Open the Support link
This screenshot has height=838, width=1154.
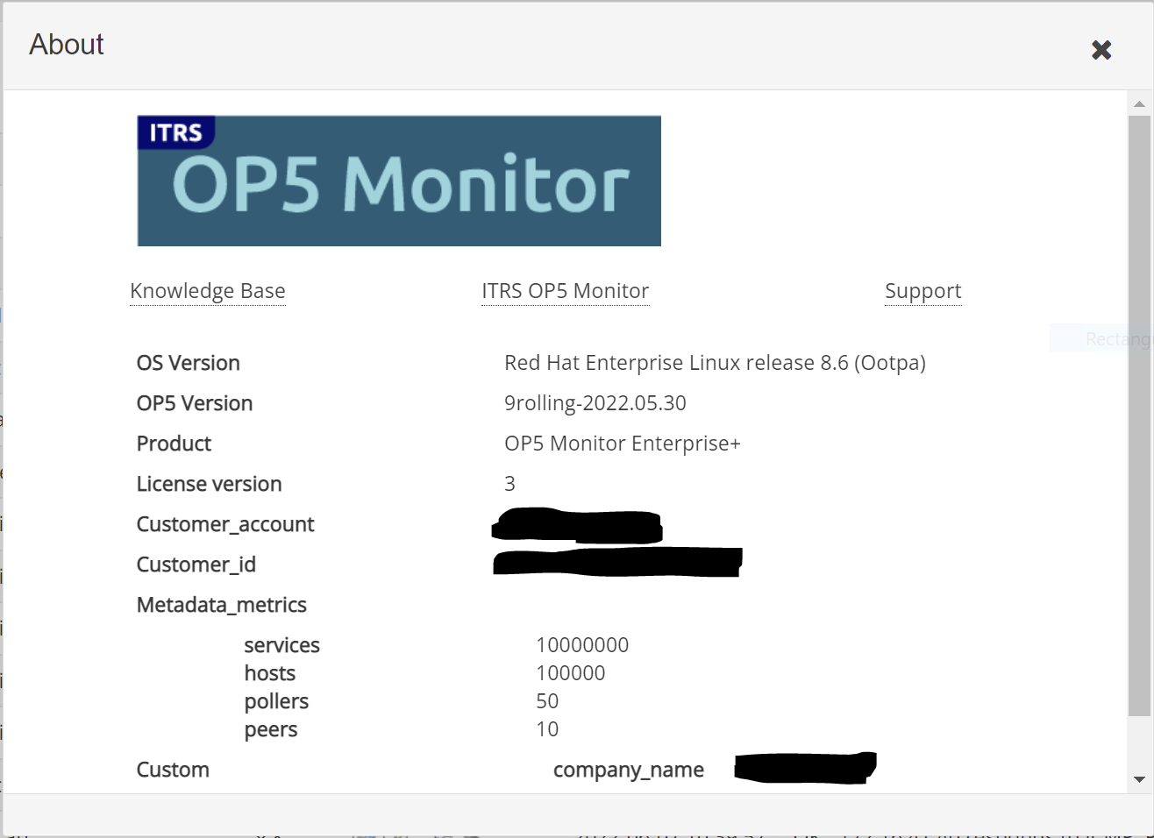coord(923,291)
